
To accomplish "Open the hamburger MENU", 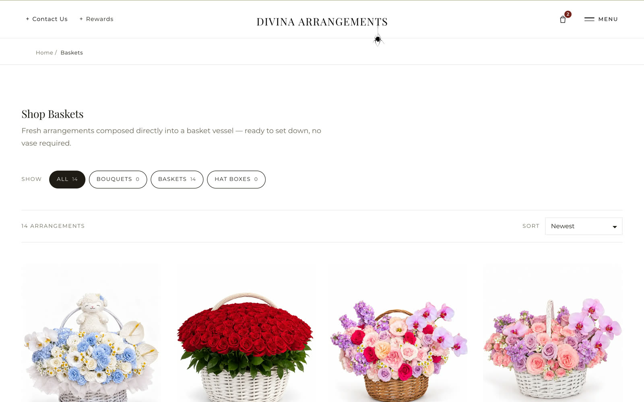I will click(x=601, y=19).
